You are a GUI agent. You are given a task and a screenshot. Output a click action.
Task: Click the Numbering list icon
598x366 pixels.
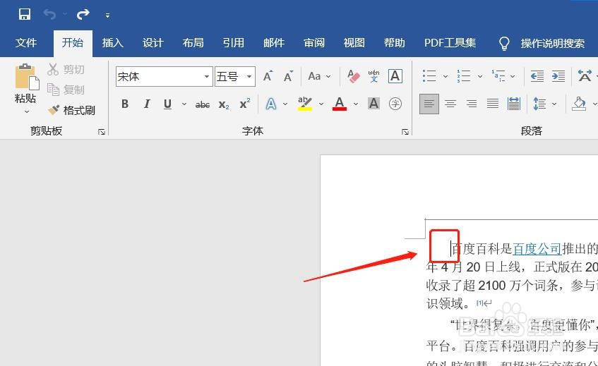point(464,75)
